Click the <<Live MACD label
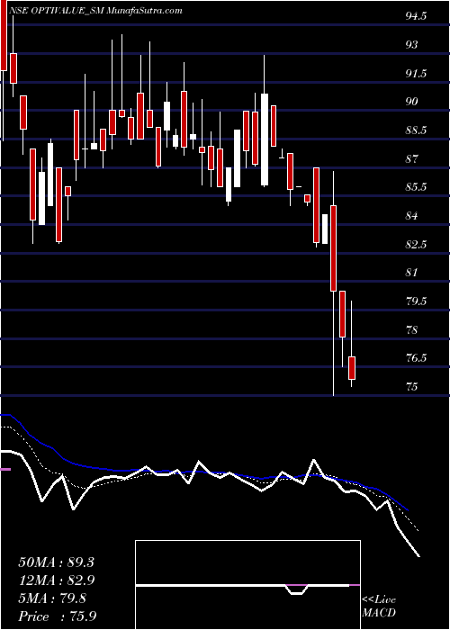The height and width of the screenshot is (630, 450). pos(379,607)
